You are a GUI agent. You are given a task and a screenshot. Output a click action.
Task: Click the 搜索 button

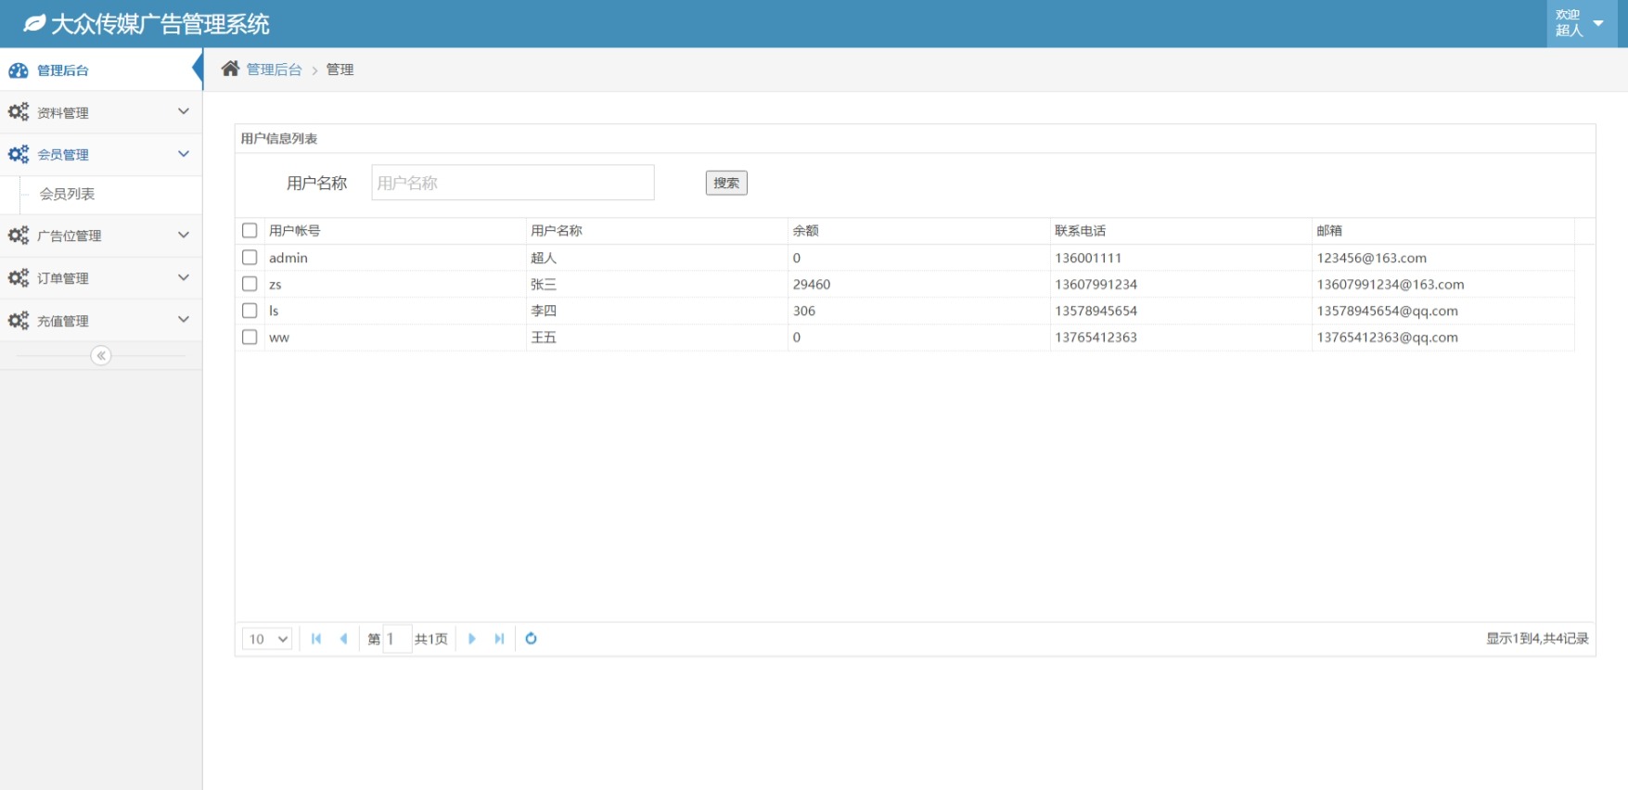726,183
